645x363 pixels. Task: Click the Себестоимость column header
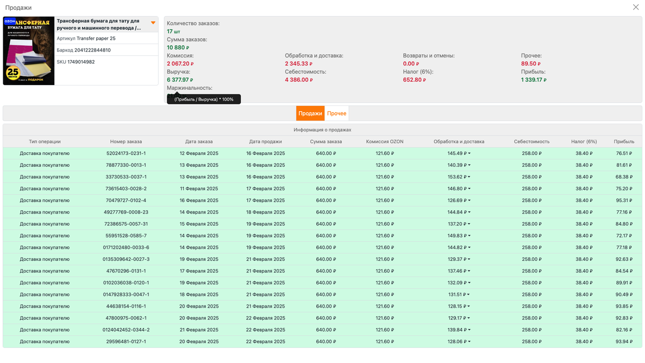(532, 141)
